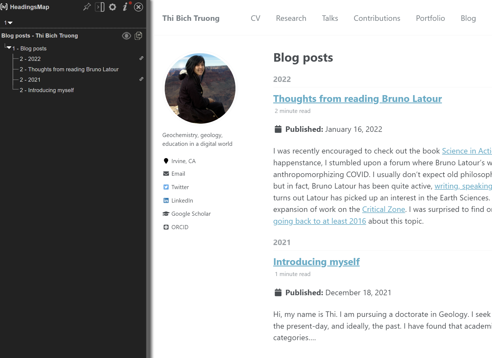This screenshot has width=492, height=358.
Task: Click calendar icon by January 16, 2022
Action: click(278, 129)
